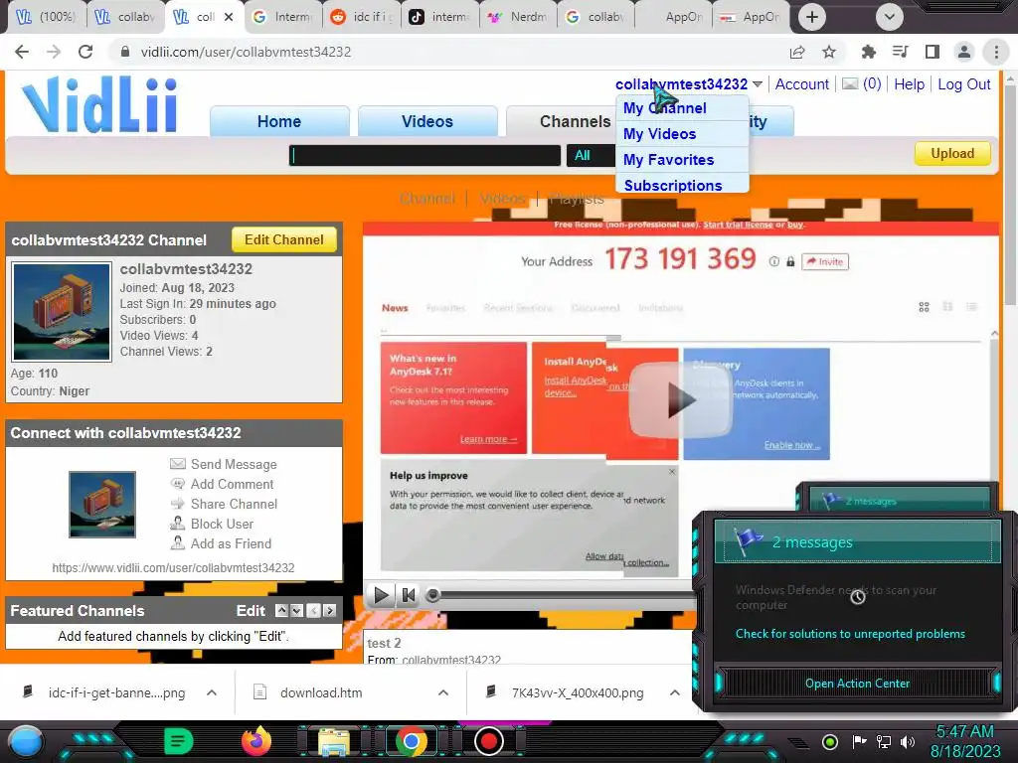This screenshot has width=1018, height=763.
Task: Click the Edit Channel button
Action: tap(283, 240)
